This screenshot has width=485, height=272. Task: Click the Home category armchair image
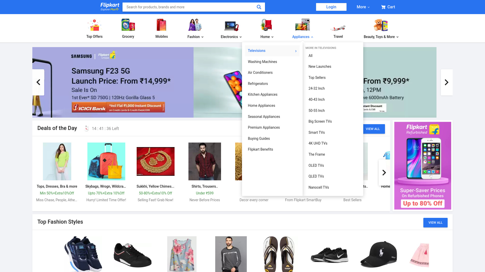[267, 25]
